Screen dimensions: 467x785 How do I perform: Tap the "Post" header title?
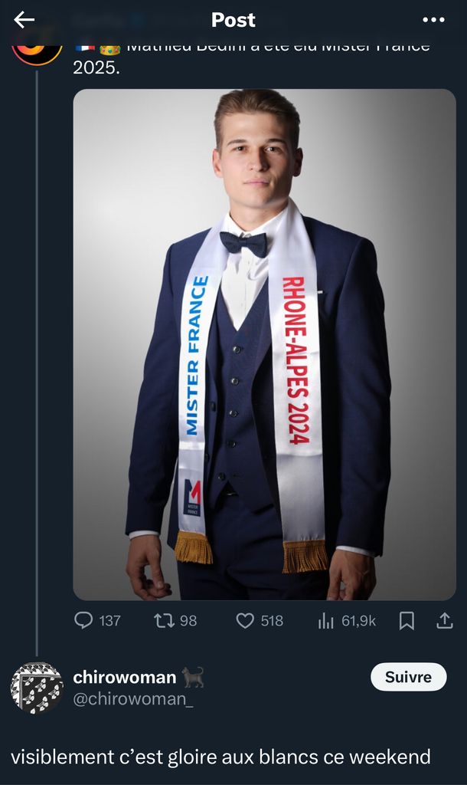click(233, 20)
